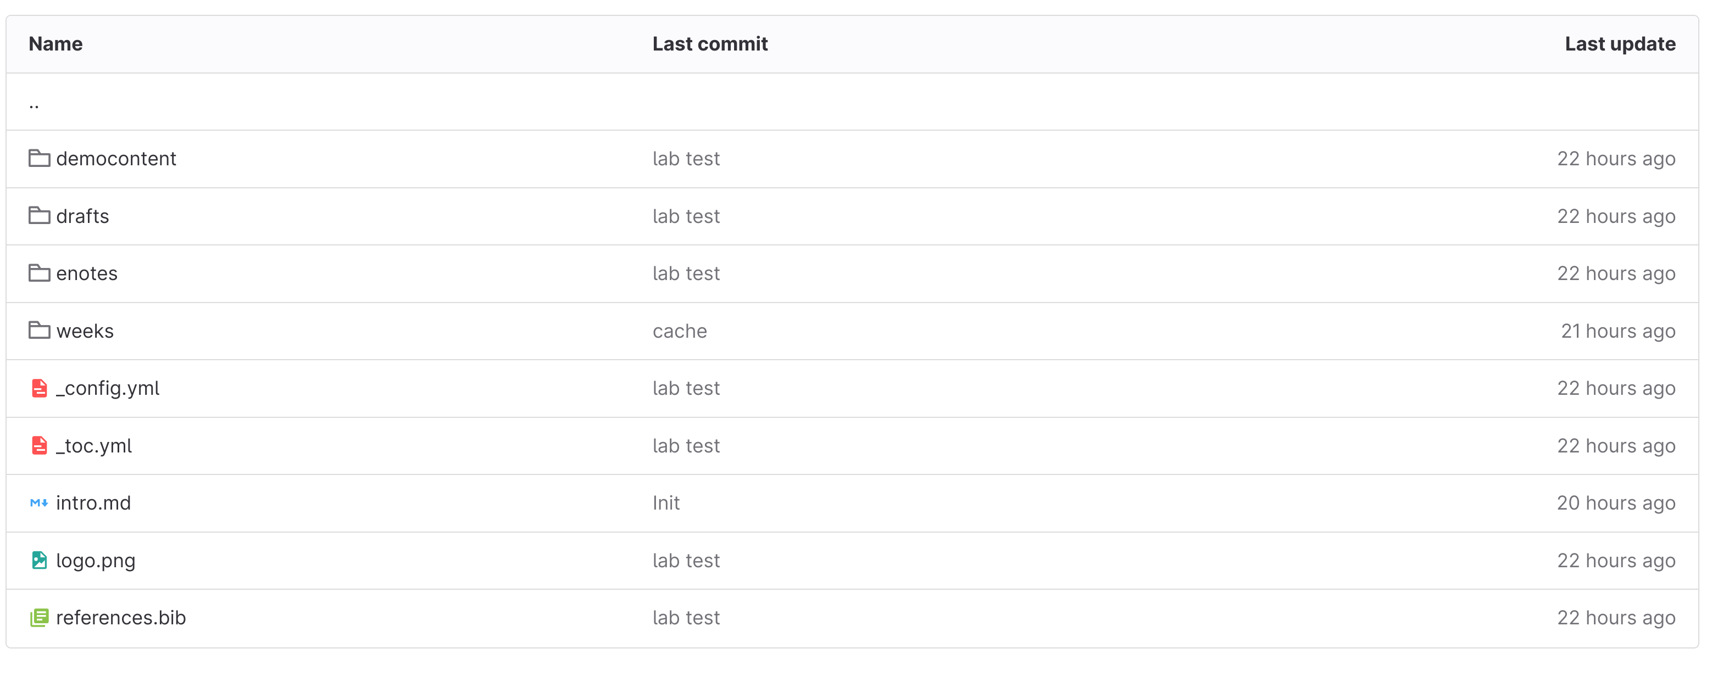Image resolution: width=1712 pixels, height=682 pixels.
Task: Click the enotes folder icon
Action: click(x=39, y=273)
